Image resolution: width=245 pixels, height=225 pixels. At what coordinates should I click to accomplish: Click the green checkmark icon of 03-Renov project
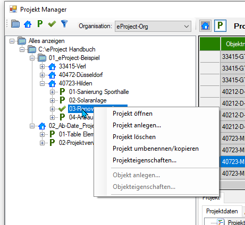pyautogui.click(x=62, y=109)
